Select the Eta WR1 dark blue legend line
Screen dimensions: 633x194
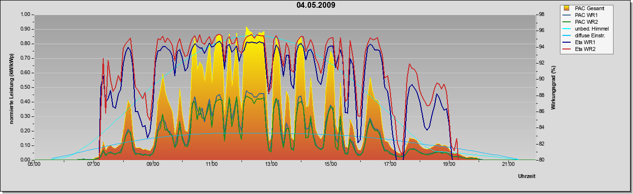click(x=567, y=42)
